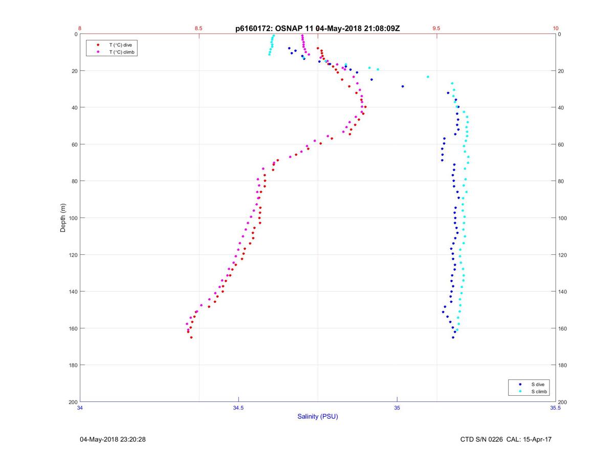Click the red '10' temperature tick label
614x452 pixels.
(555, 28)
